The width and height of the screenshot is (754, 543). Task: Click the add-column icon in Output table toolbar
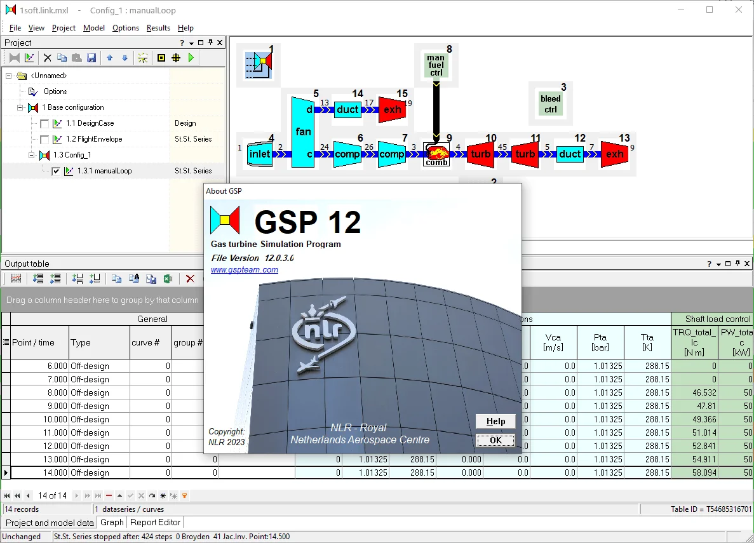pos(77,278)
